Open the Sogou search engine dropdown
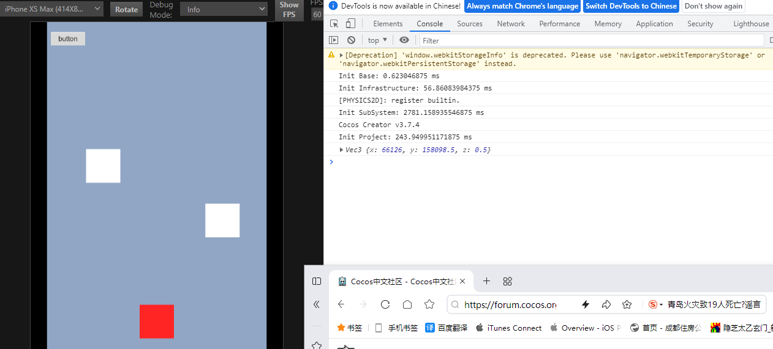 [x=655, y=304]
